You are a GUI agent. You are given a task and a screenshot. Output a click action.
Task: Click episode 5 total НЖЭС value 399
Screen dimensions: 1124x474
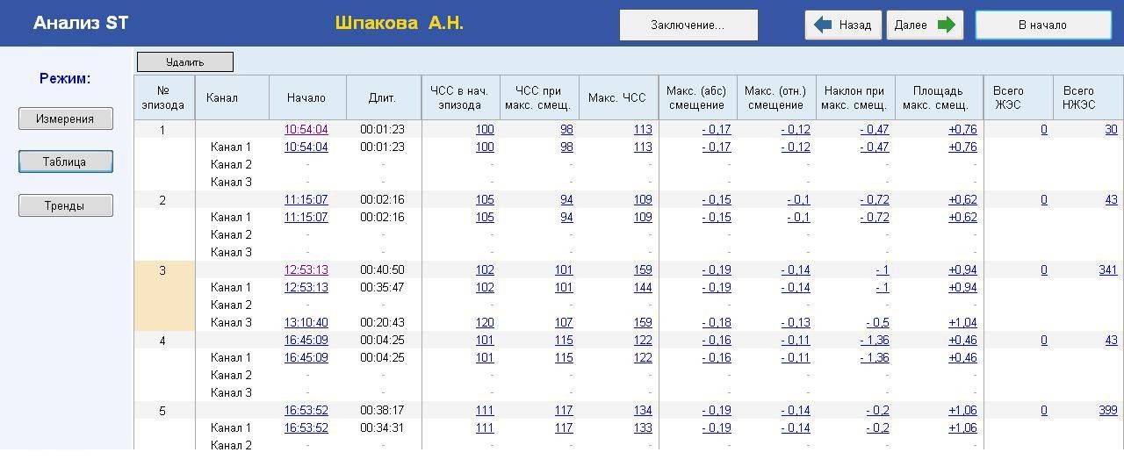1108,411
